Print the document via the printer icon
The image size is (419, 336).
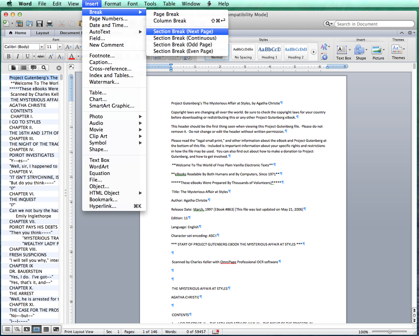[50, 24]
